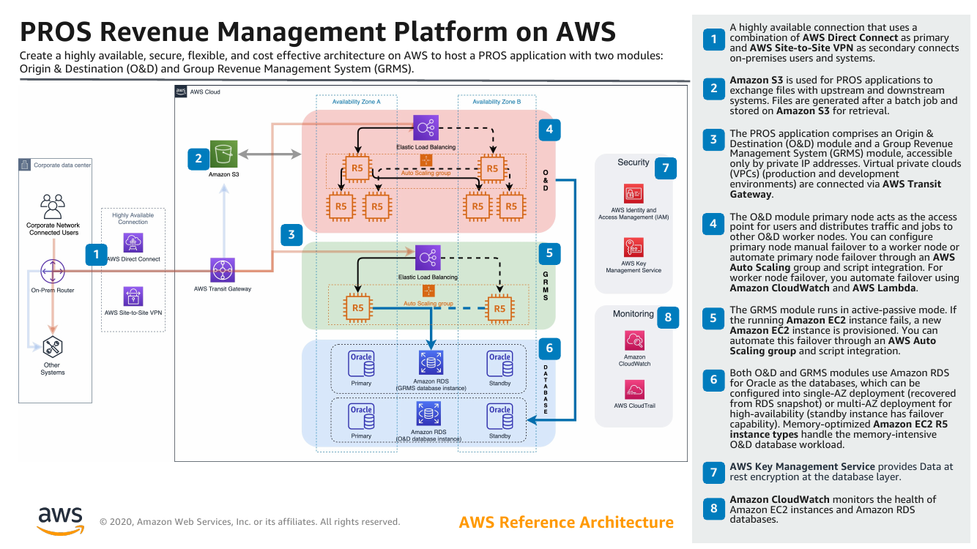Select the GRMS Elastic Load Balancing icon
The width and height of the screenshot is (977, 549).
coord(428,258)
